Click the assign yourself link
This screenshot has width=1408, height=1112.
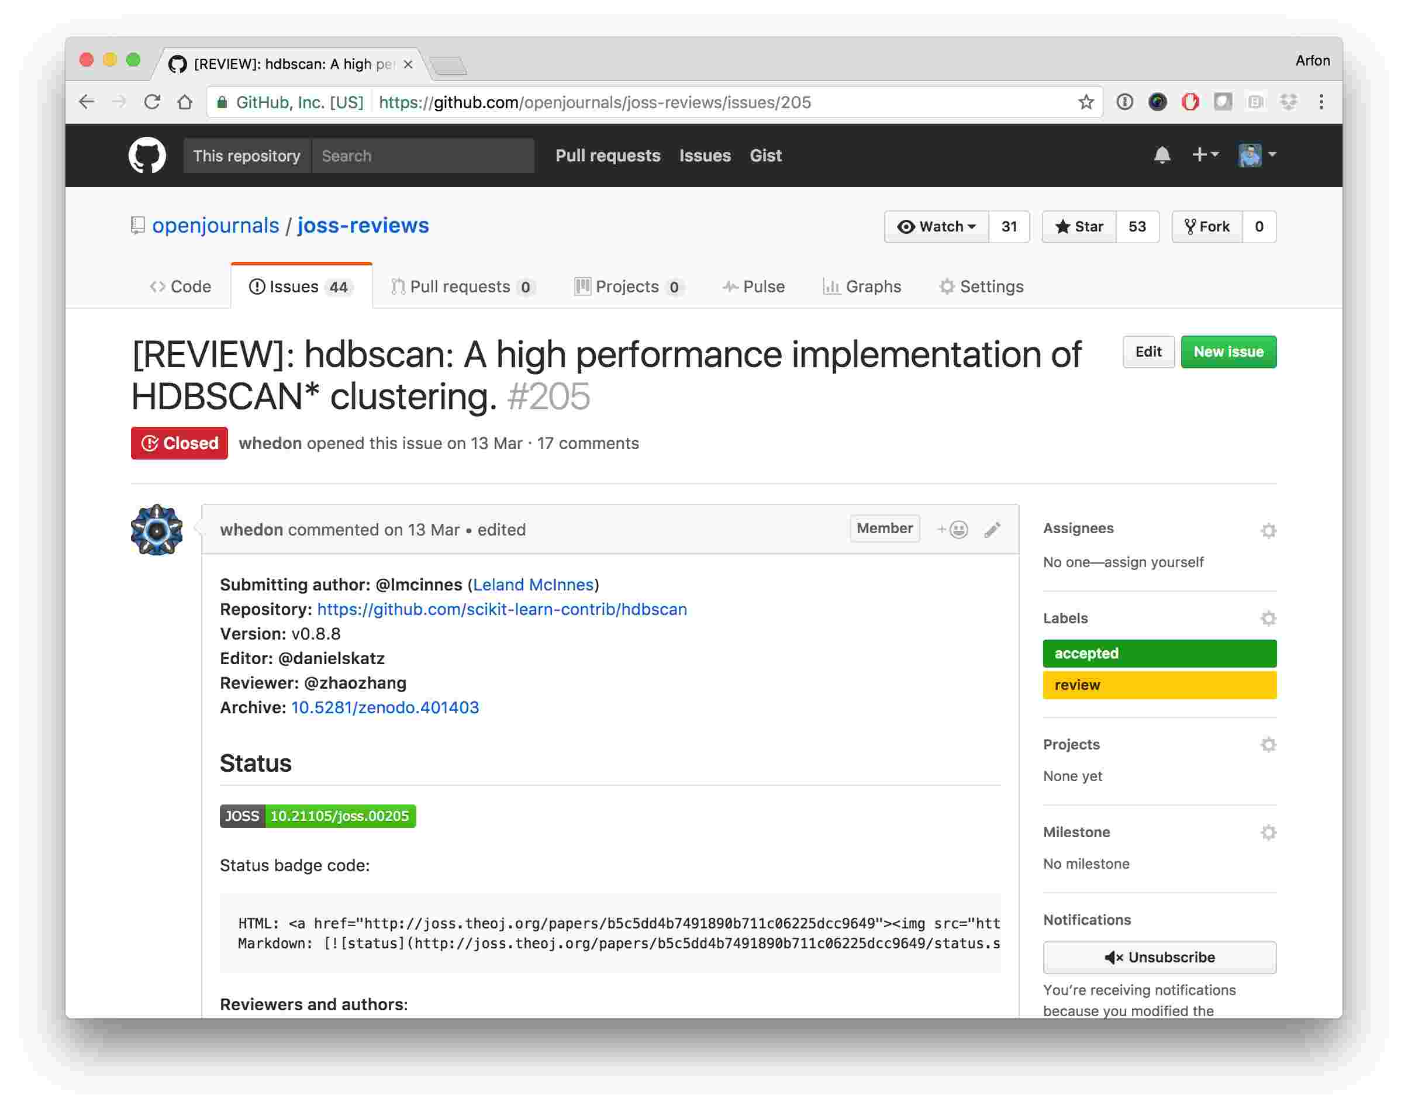click(1154, 562)
